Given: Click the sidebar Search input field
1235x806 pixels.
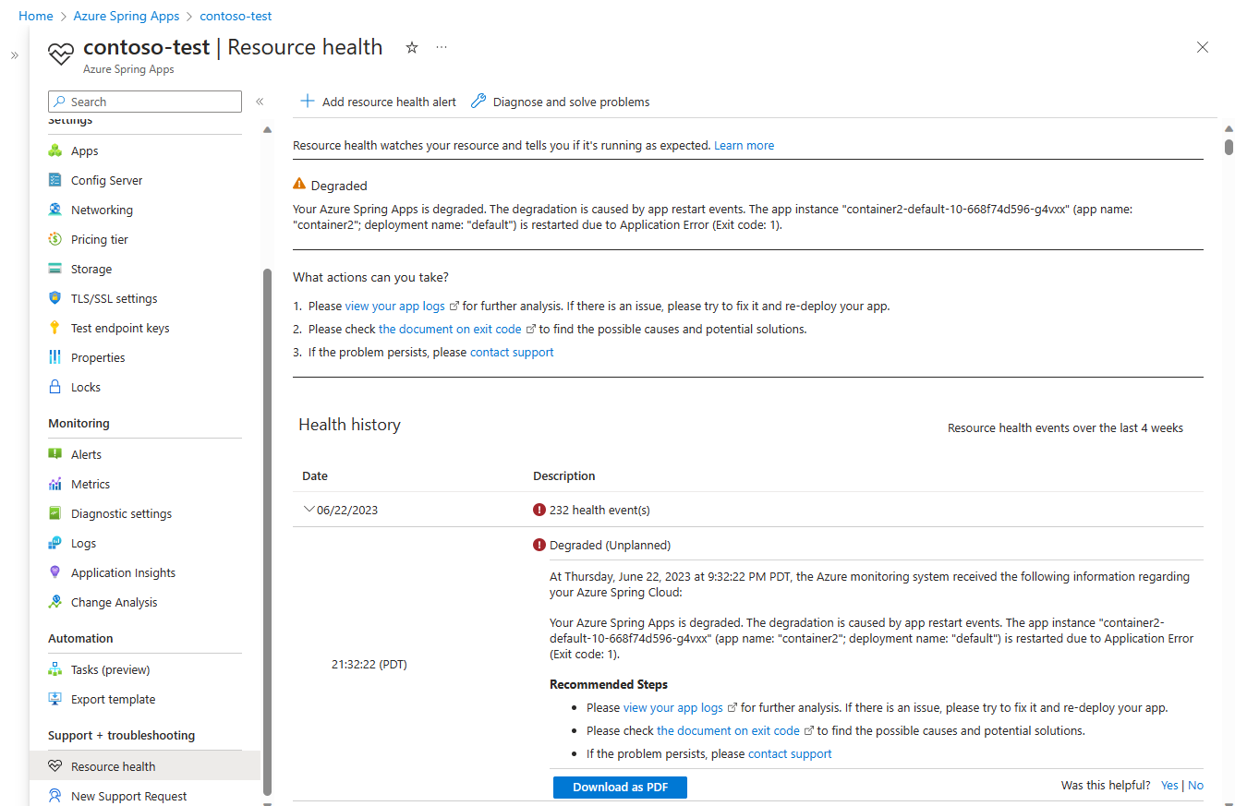Looking at the screenshot, I should pos(145,102).
